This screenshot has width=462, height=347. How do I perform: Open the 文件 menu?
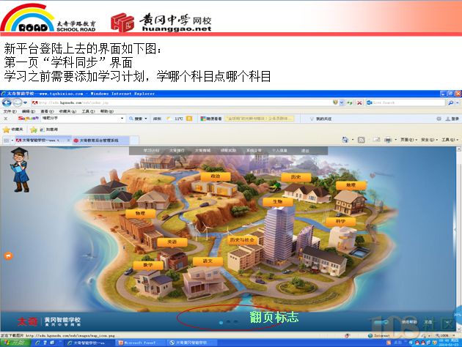(x=10, y=111)
